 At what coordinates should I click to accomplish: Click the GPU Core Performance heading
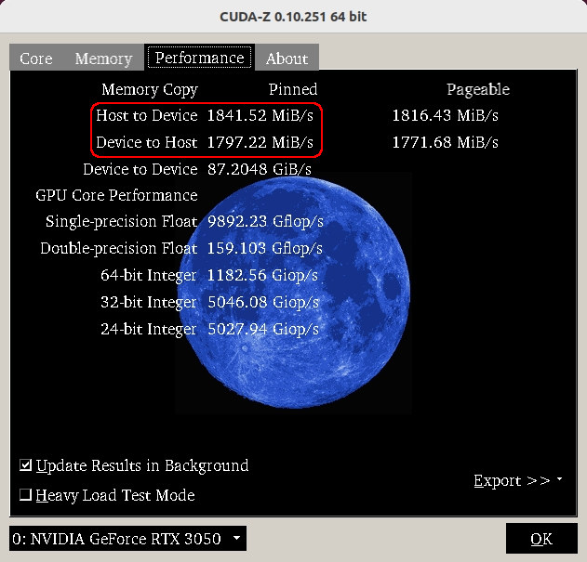[x=116, y=195]
